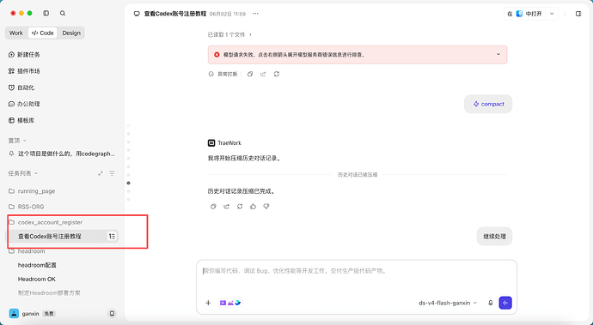Switch to the Design tab
Screen dimensions: 593x325
(71, 33)
